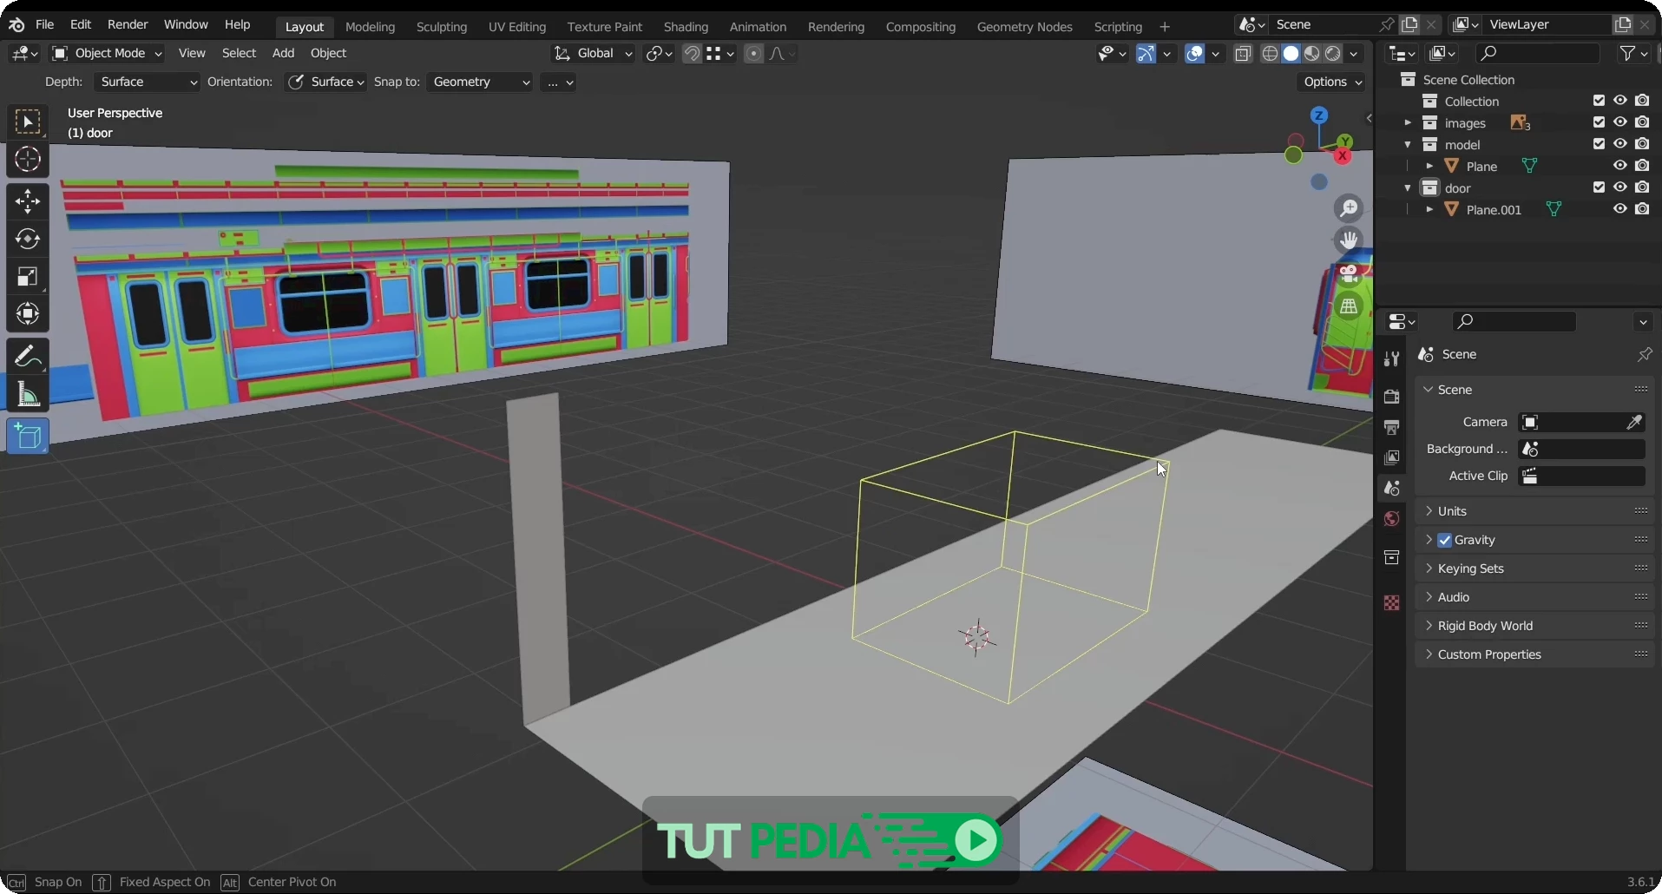The image size is (1662, 894).
Task: Open the Orientation Surface dropdown
Action: click(325, 82)
